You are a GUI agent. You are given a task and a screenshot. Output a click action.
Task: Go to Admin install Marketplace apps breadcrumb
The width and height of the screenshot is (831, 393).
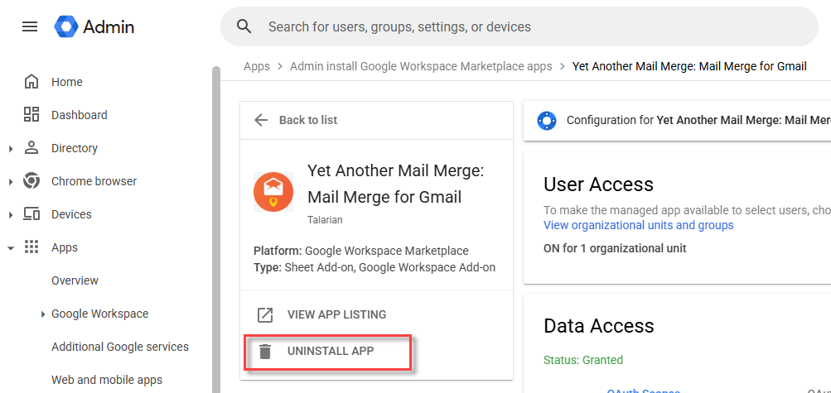421,66
